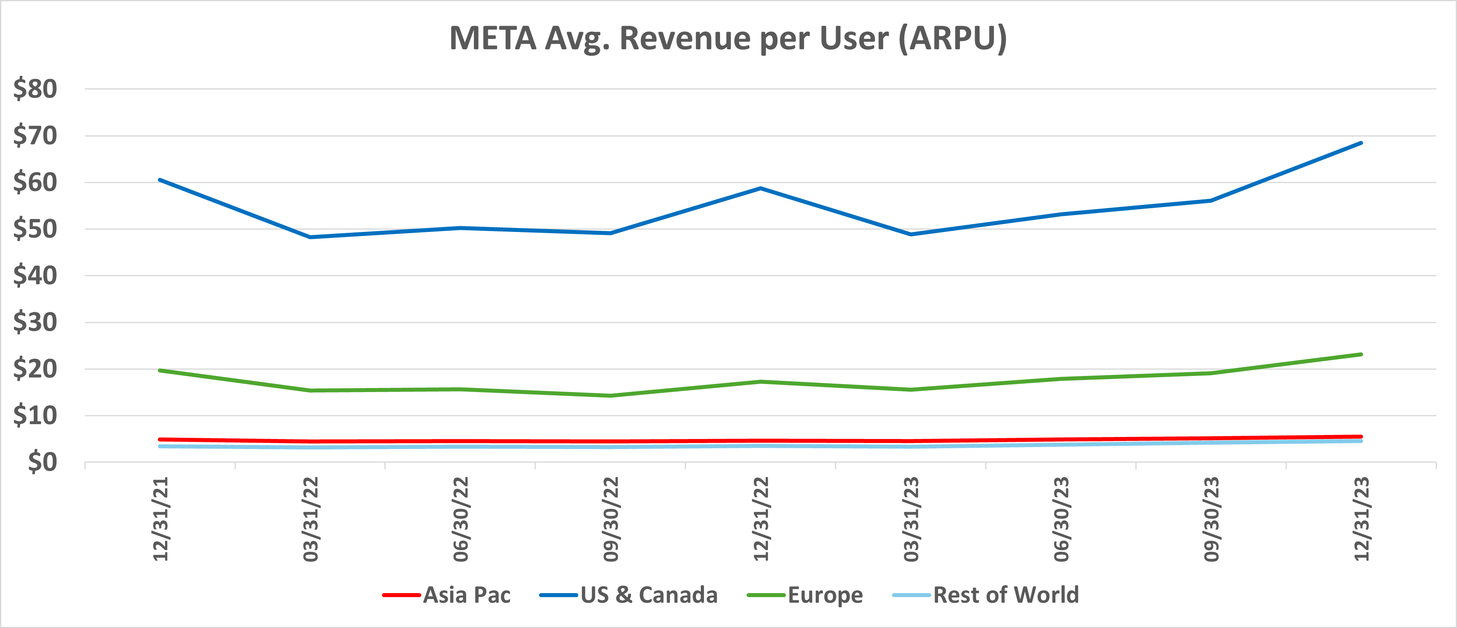The height and width of the screenshot is (628, 1457).
Task: Click the 12/31/21 x-axis date label
Action: pyautogui.click(x=161, y=519)
